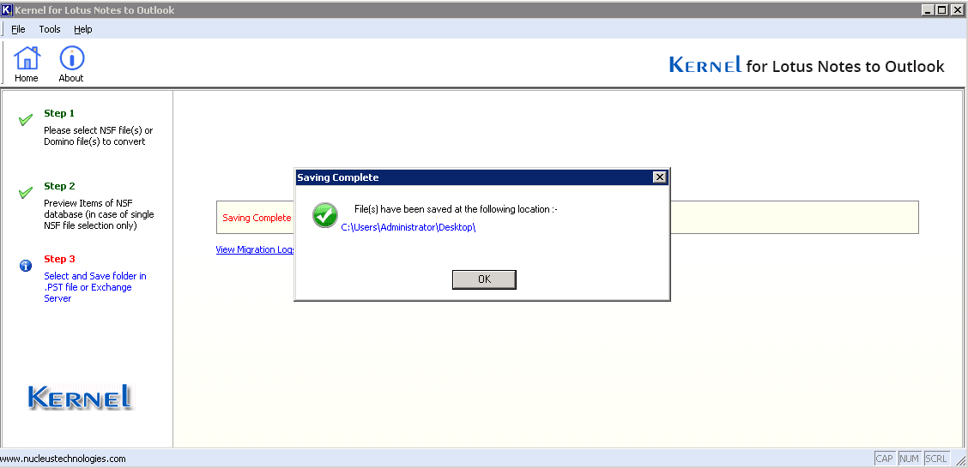This screenshot has height=468, width=968.
Task: Click the Step 2 green checkmark
Action: click(26, 193)
